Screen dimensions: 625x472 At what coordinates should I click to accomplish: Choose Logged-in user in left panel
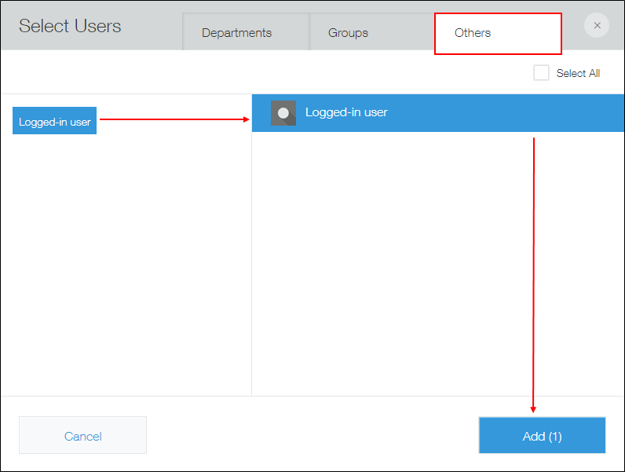55,122
